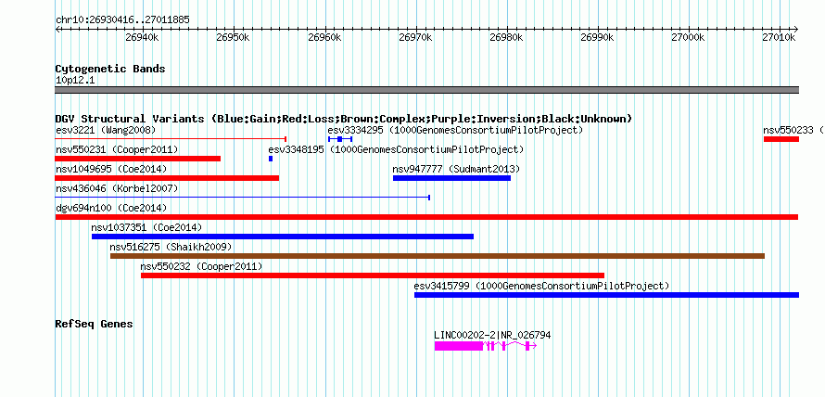Select the thin red esv3221 loss bar
The image size is (825, 397).
tap(171, 139)
